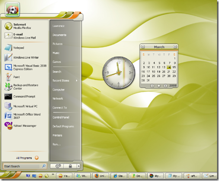
Task: Select Search in the Start menu
Action: click(57, 71)
